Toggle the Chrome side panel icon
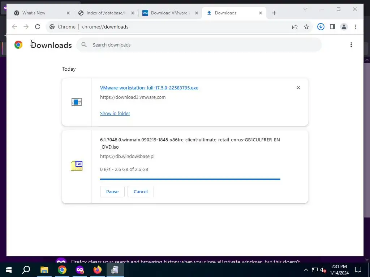370x277 pixels. pos(332,27)
